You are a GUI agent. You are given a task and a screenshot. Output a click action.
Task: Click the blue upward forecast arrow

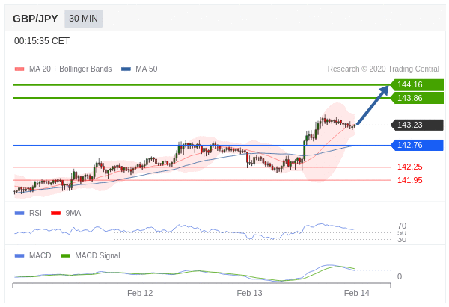pos(373,105)
